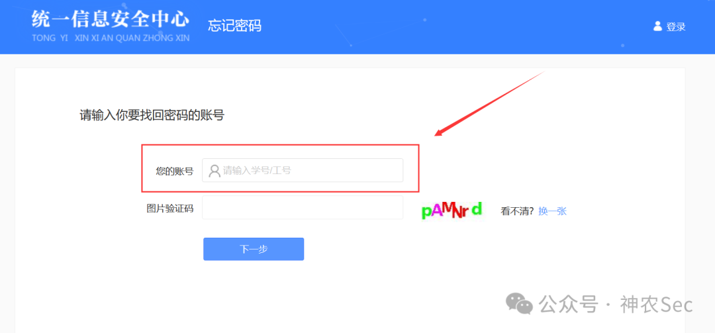715x333 pixels.
Task: Click the 图片验证码 label
Action: click(169, 209)
